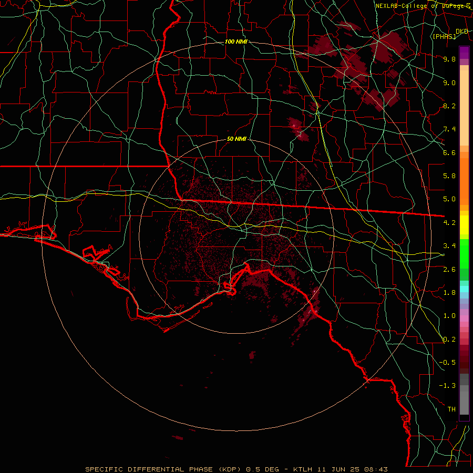Screen dimensions: 473x473
Task: Click the "KTLH" radar site identifier in caption
Action: [x=303, y=469]
